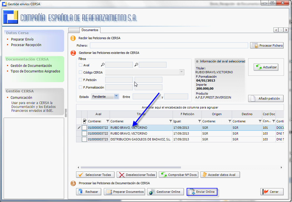Click the second F.Formalización date field
292x202 pixels.
(x=148, y=87)
